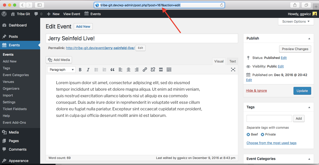Edit the Status Published setting
319x165 pixels.
coord(284,58)
